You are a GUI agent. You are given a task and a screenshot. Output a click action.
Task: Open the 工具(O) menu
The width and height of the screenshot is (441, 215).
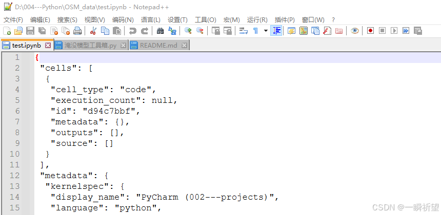205,19
